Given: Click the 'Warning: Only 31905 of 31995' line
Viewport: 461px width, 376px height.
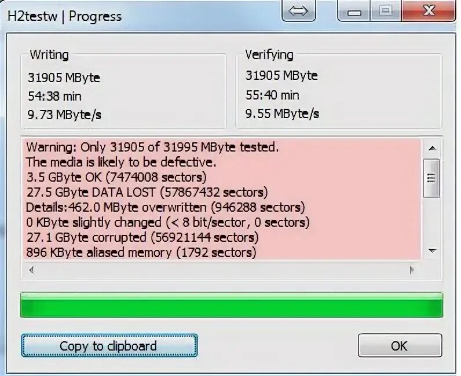Looking at the screenshot, I should pyautogui.click(x=152, y=147).
